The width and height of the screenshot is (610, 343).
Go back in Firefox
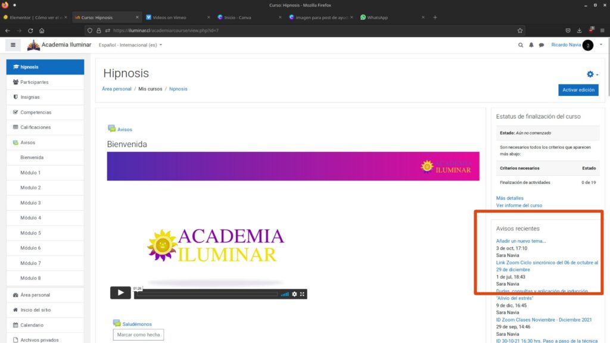tap(7, 30)
